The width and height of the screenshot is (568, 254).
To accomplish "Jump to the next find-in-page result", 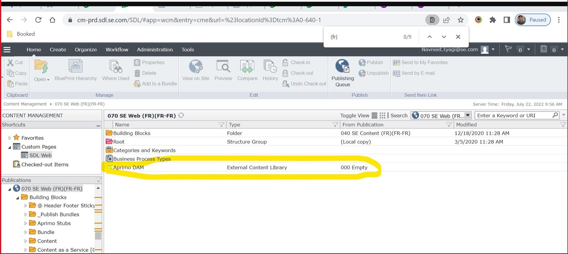I will [444, 37].
